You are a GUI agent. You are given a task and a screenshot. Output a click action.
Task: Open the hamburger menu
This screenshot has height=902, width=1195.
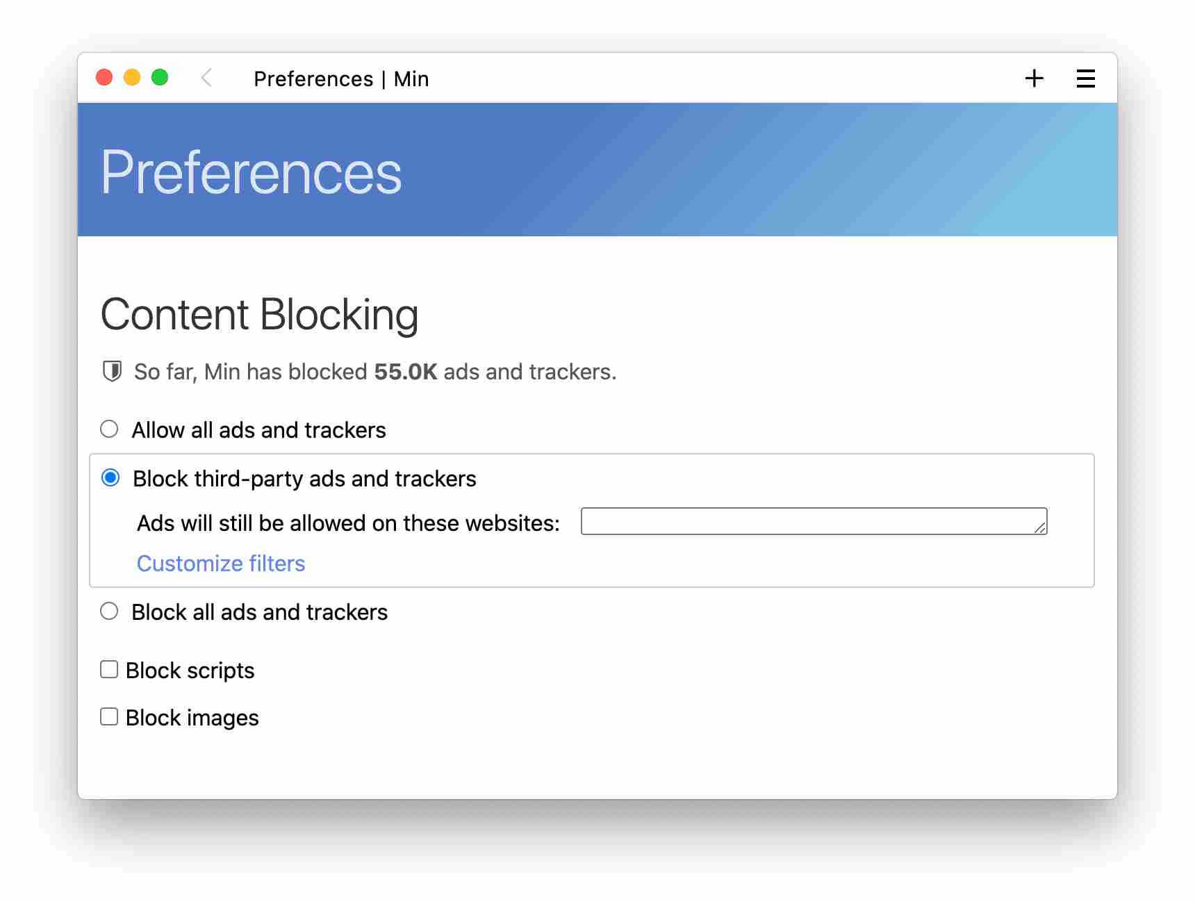(1085, 78)
